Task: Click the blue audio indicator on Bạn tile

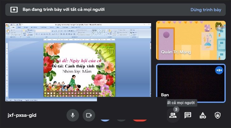Action: (x=219, y=70)
